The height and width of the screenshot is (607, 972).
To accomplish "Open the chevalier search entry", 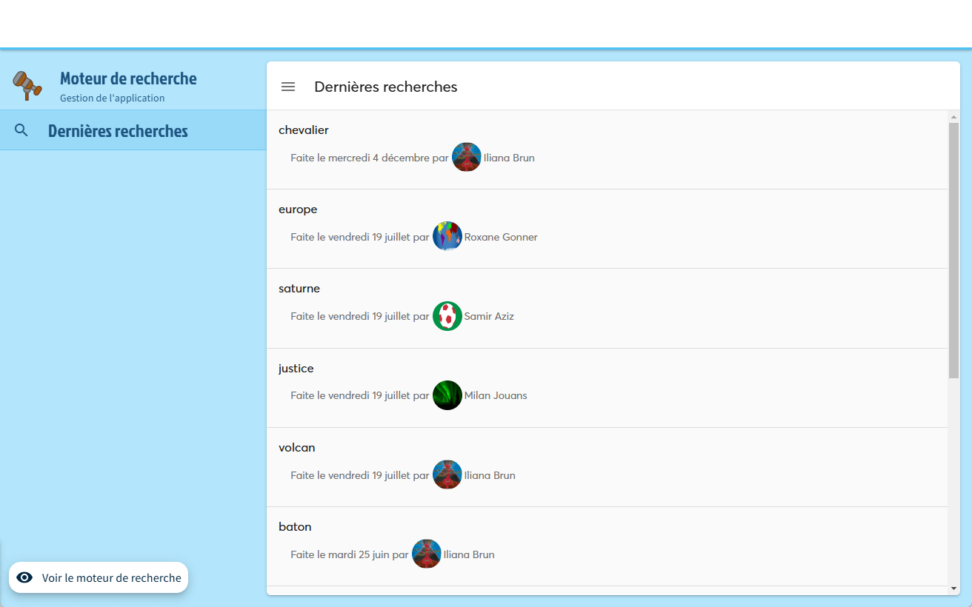I will tap(304, 130).
